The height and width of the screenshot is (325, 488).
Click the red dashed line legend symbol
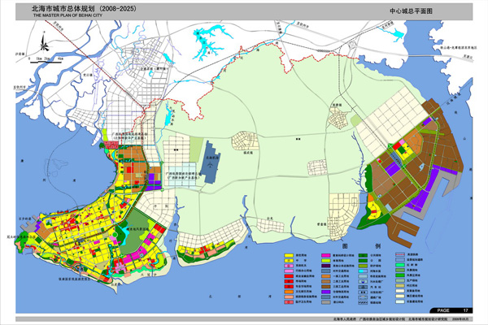pyautogui.click(x=400, y=254)
